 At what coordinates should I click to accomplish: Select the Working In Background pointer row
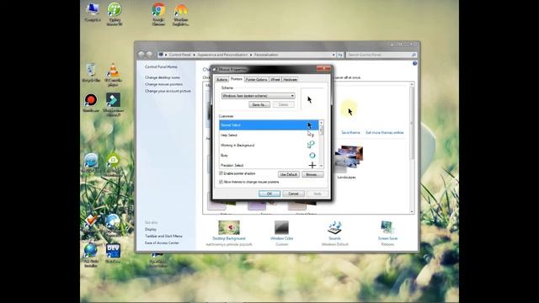pyautogui.click(x=269, y=145)
